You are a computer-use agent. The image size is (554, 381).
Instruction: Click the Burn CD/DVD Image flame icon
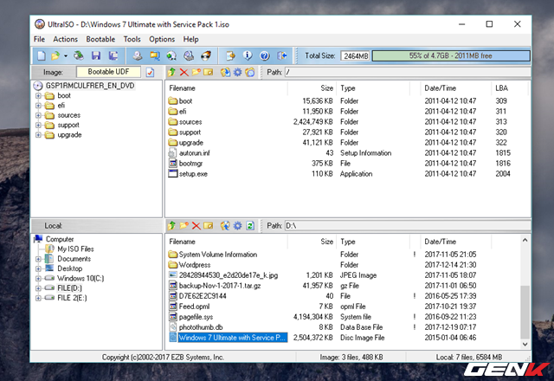(206, 55)
